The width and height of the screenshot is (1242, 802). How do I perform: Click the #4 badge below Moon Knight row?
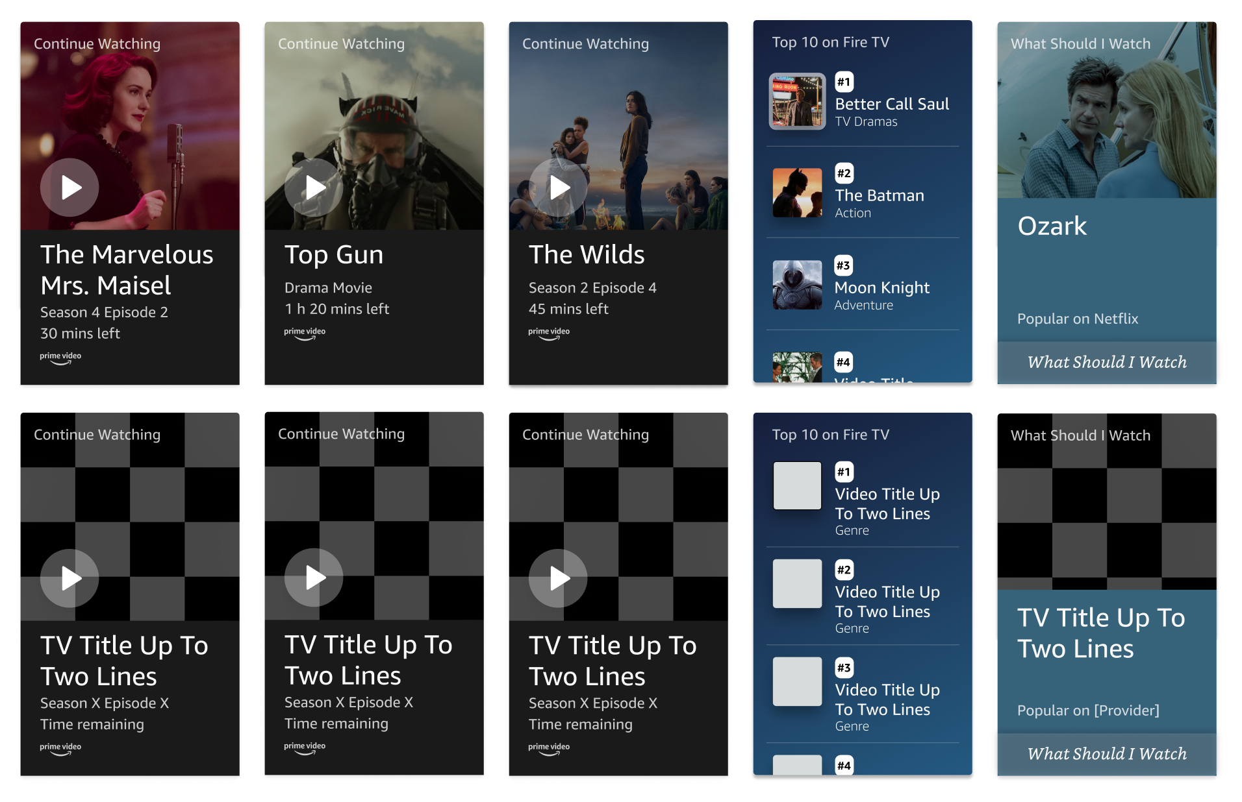[x=843, y=362]
